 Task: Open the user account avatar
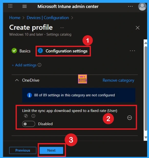142,7
